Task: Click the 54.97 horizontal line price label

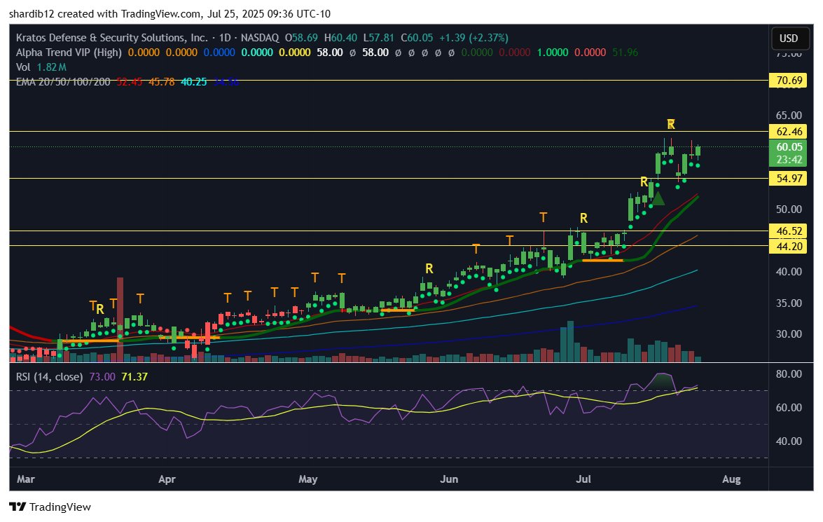Action: click(x=789, y=179)
